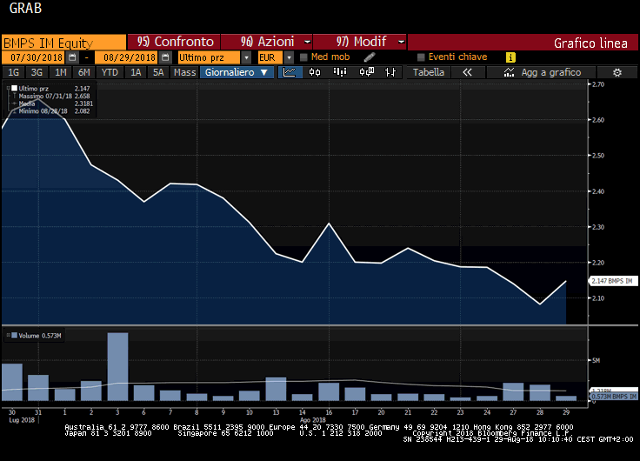This screenshot has width=640, height=461.
Task: Expand the Ultimo prz field dropdown
Action: (x=247, y=57)
